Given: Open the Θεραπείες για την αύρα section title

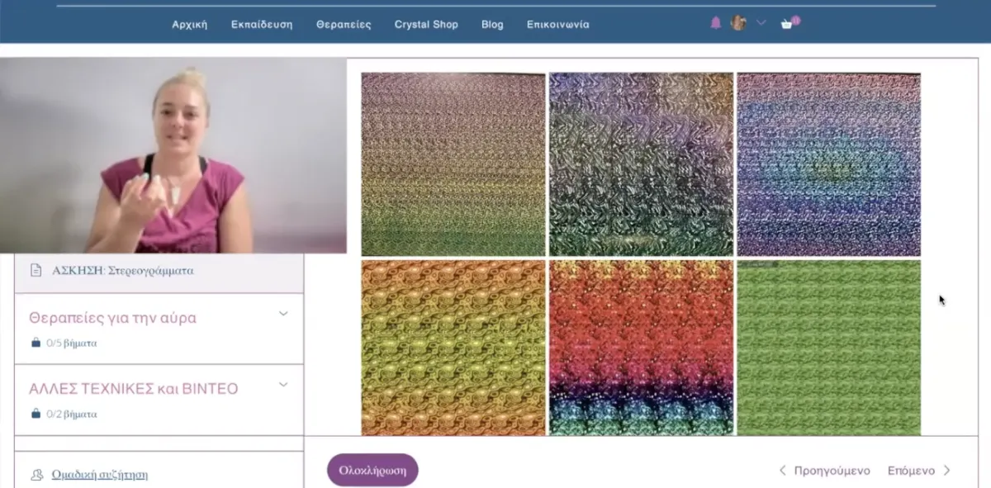Looking at the screenshot, I should click(112, 318).
